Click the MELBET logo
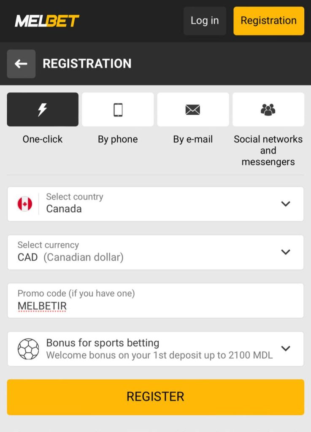311x432 pixels. [x=47, y=21]
